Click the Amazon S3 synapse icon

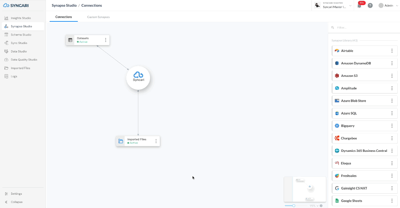[337, 76]
